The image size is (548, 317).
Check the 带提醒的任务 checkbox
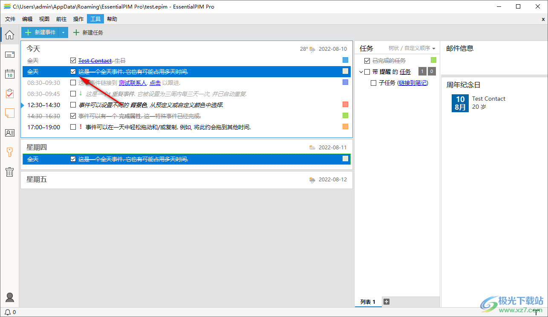click(x=367, y=72)
